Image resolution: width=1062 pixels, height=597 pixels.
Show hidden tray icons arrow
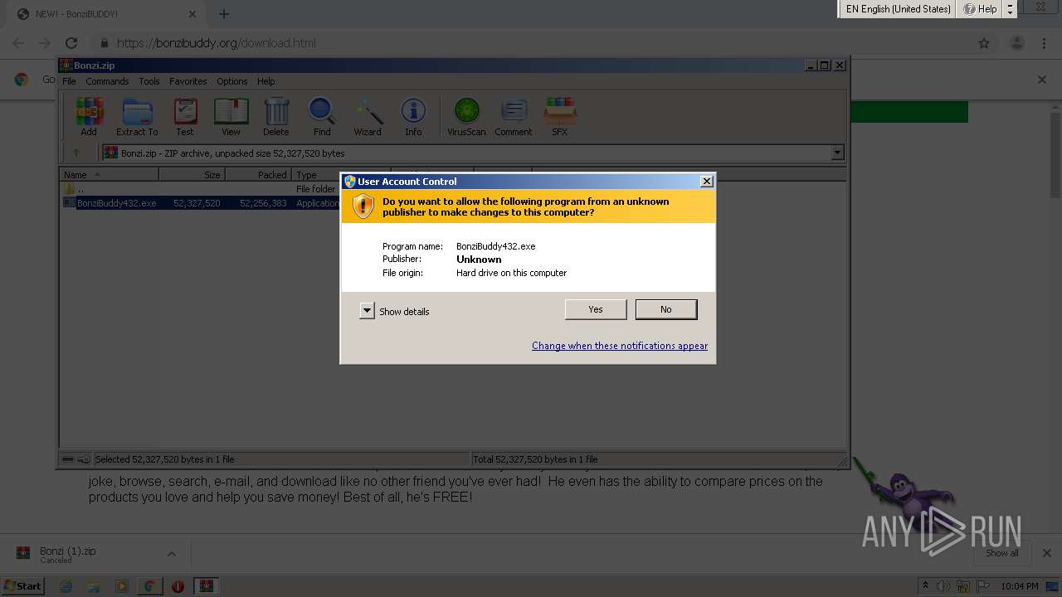click(x=926, y=586)
